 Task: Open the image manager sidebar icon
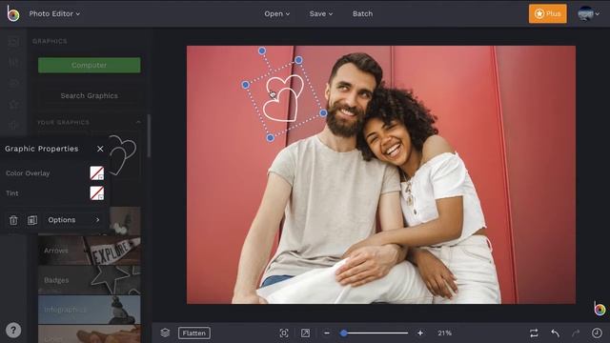13,41
